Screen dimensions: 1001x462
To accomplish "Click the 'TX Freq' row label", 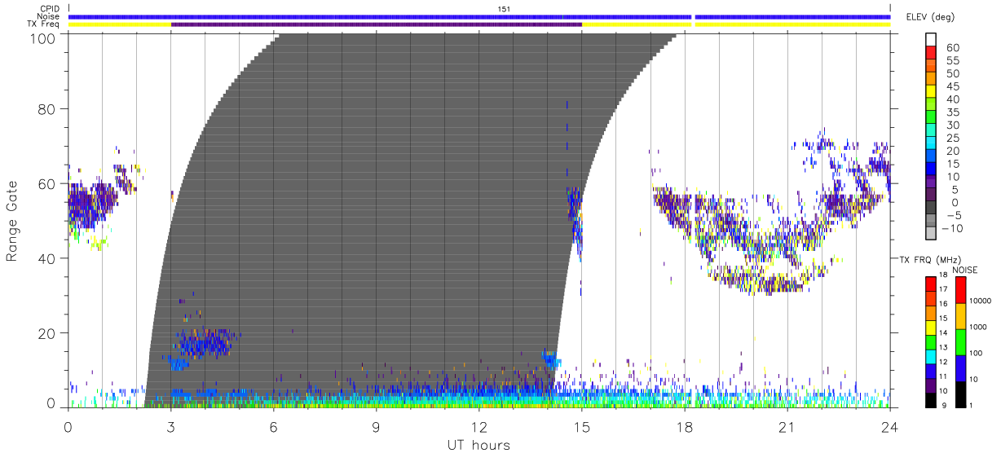I will (45, 25).
